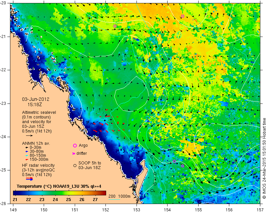The image size is (267, 213).
Task: Click the cyan 80-150m ANMN arrow symbol
Action: [27, 155]
